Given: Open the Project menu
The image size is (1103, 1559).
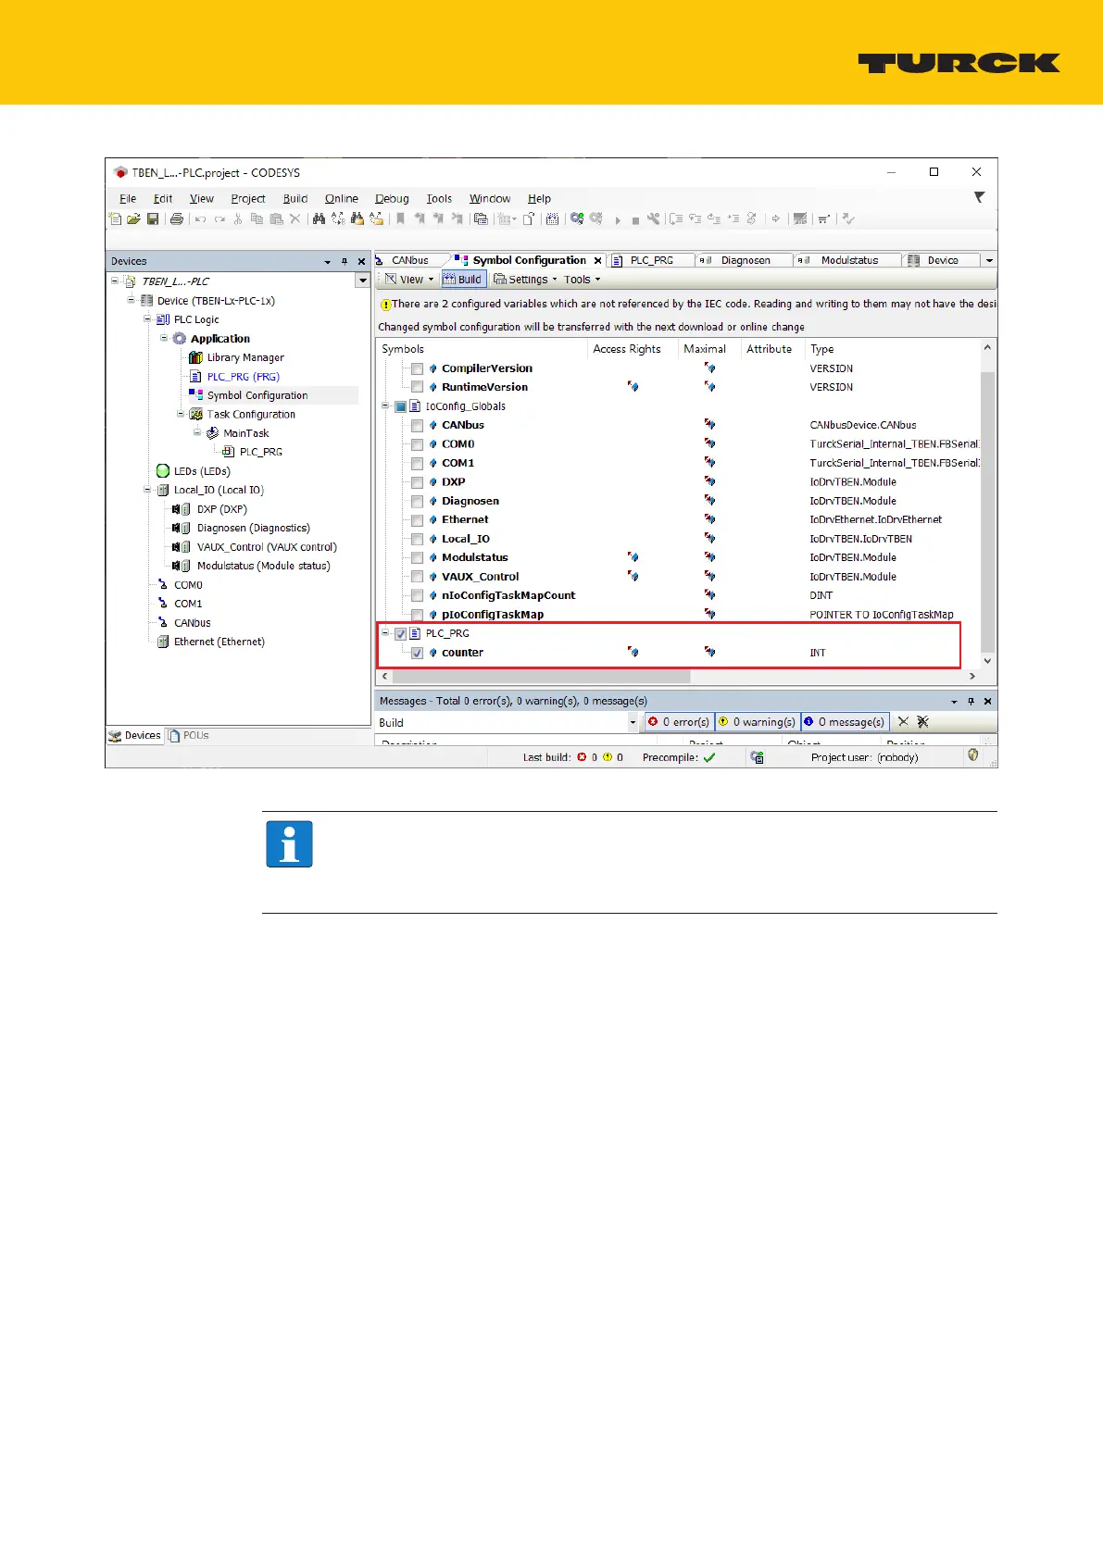Looking at the screenshot, I should pos(248,198).
